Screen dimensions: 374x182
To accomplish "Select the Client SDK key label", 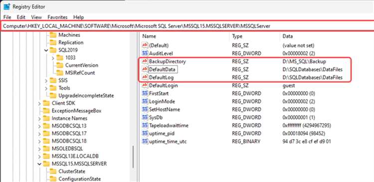I will (x=63, y=103).
